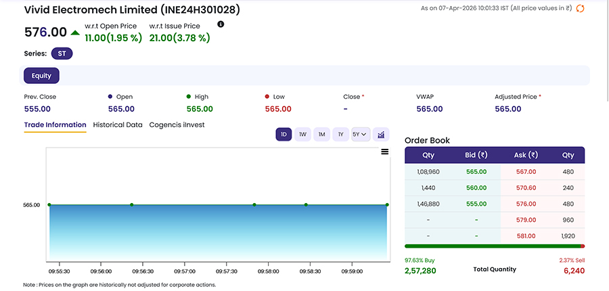Click the VWAP value 565.00
This screenshot has width=609, height=291.
430,109
